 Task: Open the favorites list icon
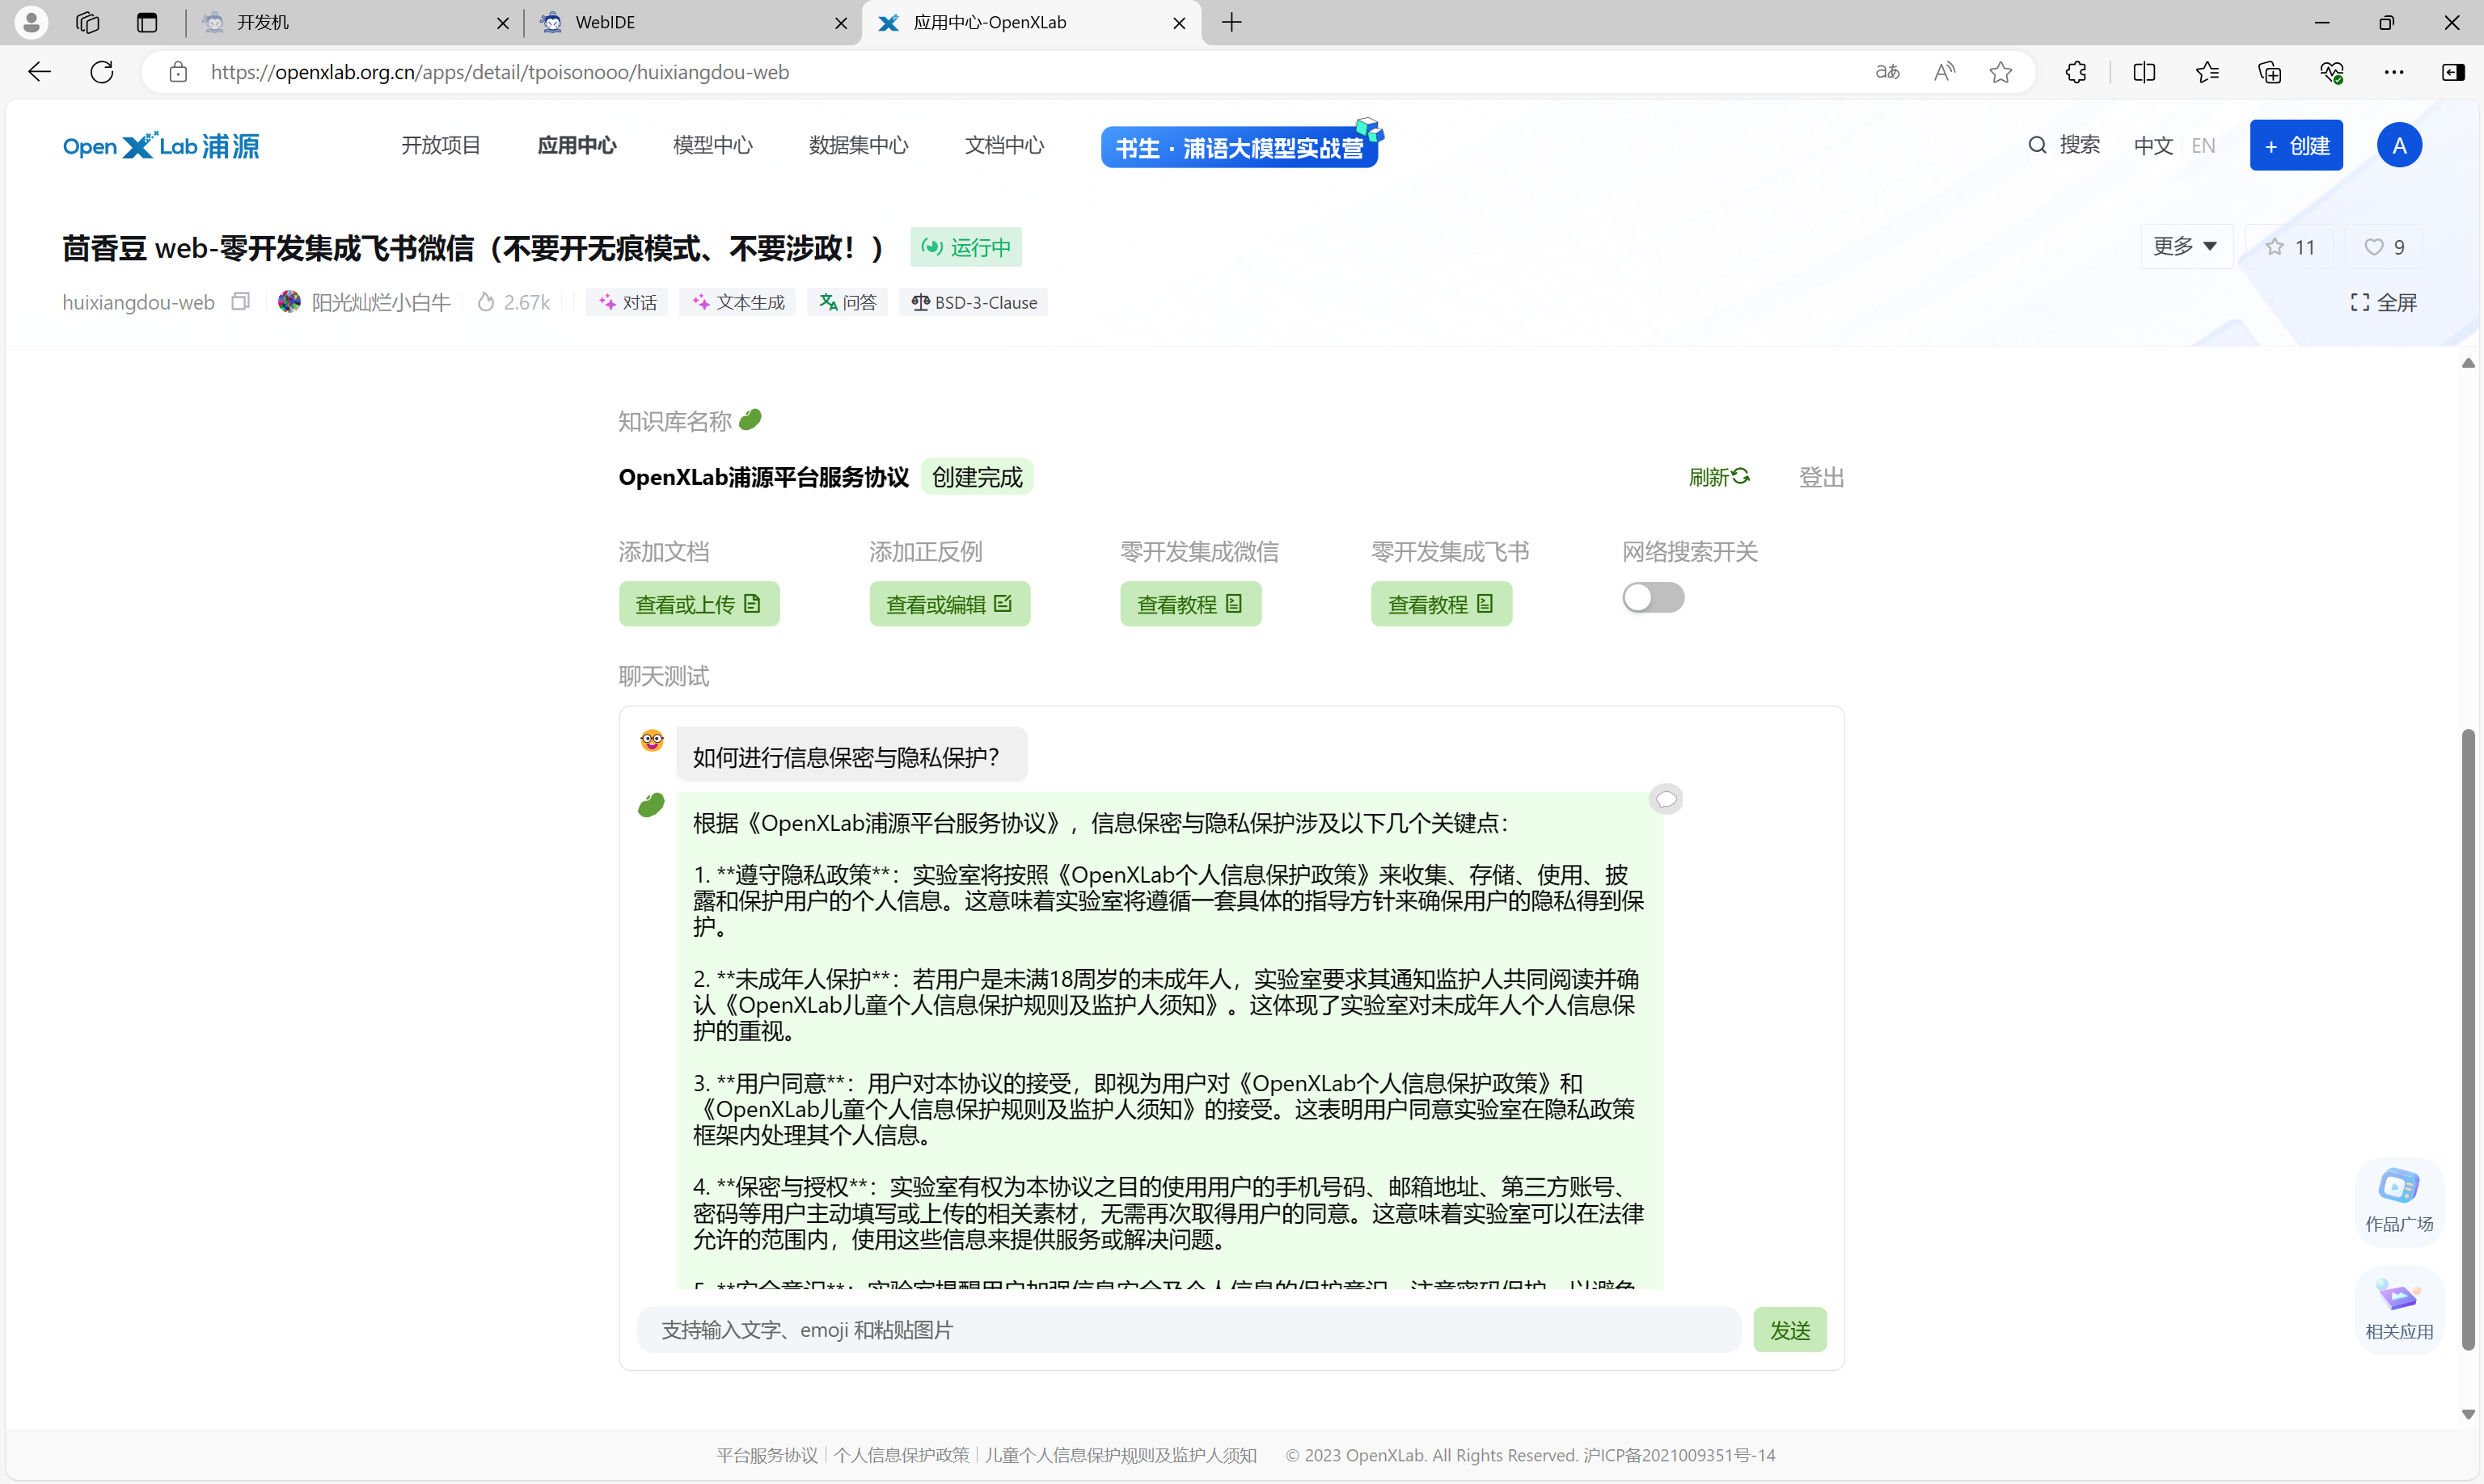tap(2207, 72)
